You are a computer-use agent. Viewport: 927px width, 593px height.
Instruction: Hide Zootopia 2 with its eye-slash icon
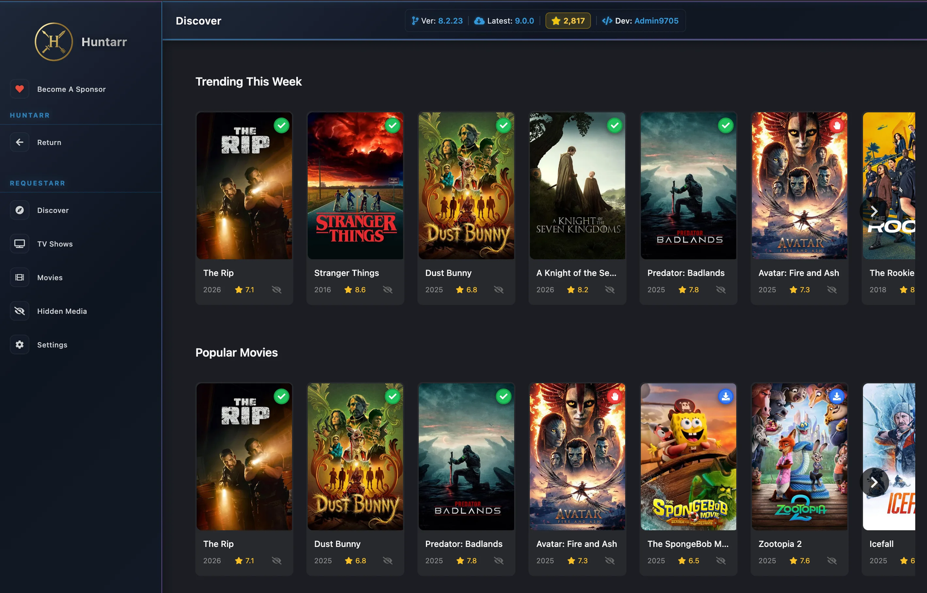point(832,560)
